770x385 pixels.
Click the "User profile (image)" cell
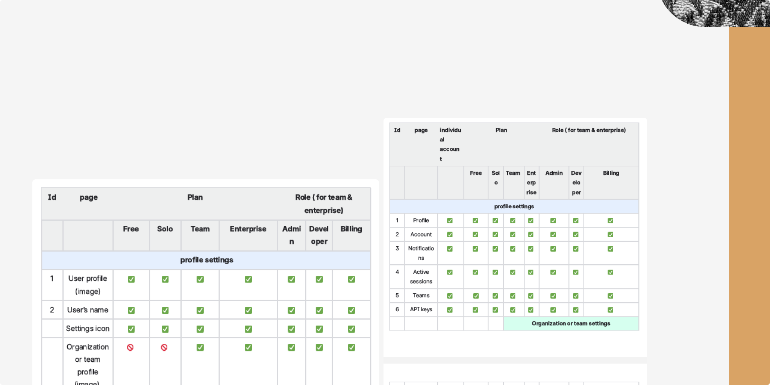click(x=88, y=285)
